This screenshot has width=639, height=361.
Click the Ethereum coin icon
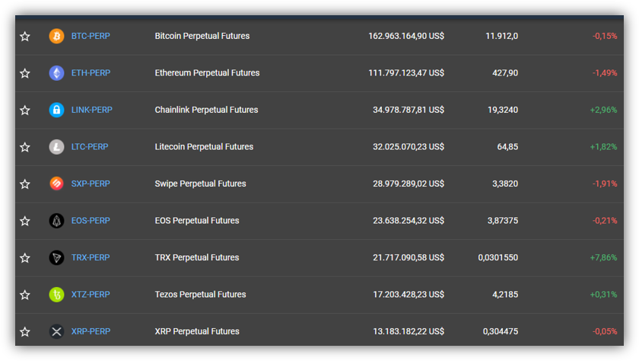(56, 73)
